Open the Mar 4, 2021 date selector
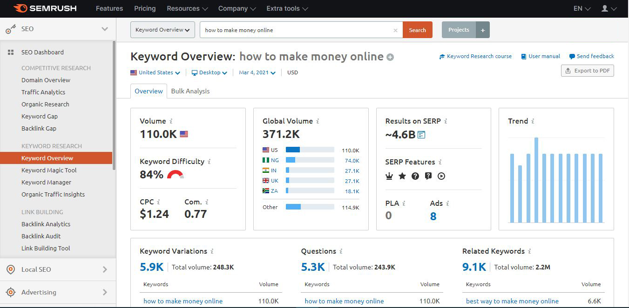The width and height of the screenshot is (629, 308). point(257,72)
